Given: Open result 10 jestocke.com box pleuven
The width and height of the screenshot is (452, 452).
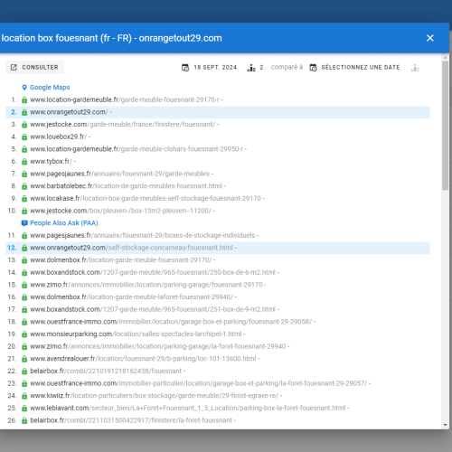Looking at the screenshot, I should 121,211.
